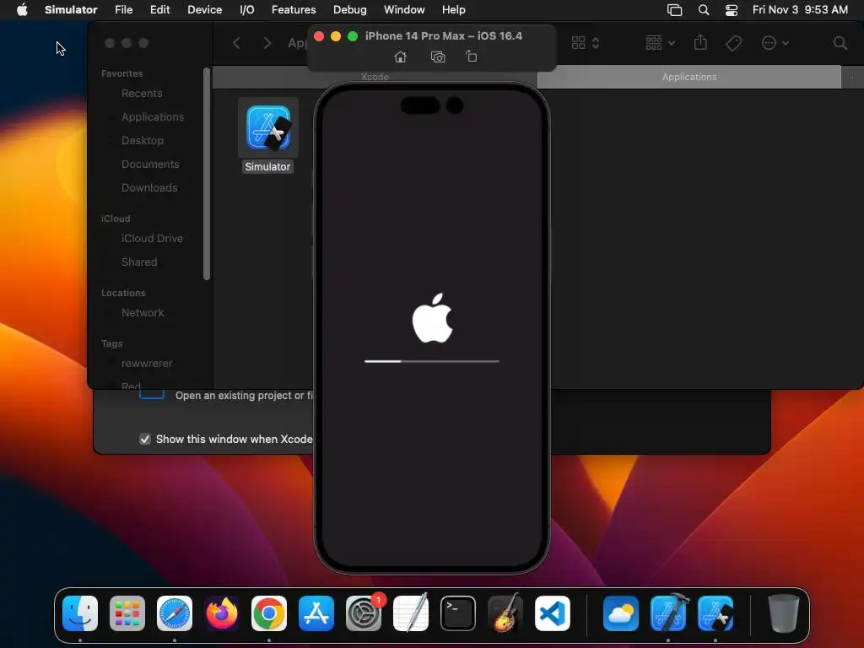Select Documents in Finder sidebar
Image resolution: width=864 pixels, height=648 pixels.
point(150,165)
